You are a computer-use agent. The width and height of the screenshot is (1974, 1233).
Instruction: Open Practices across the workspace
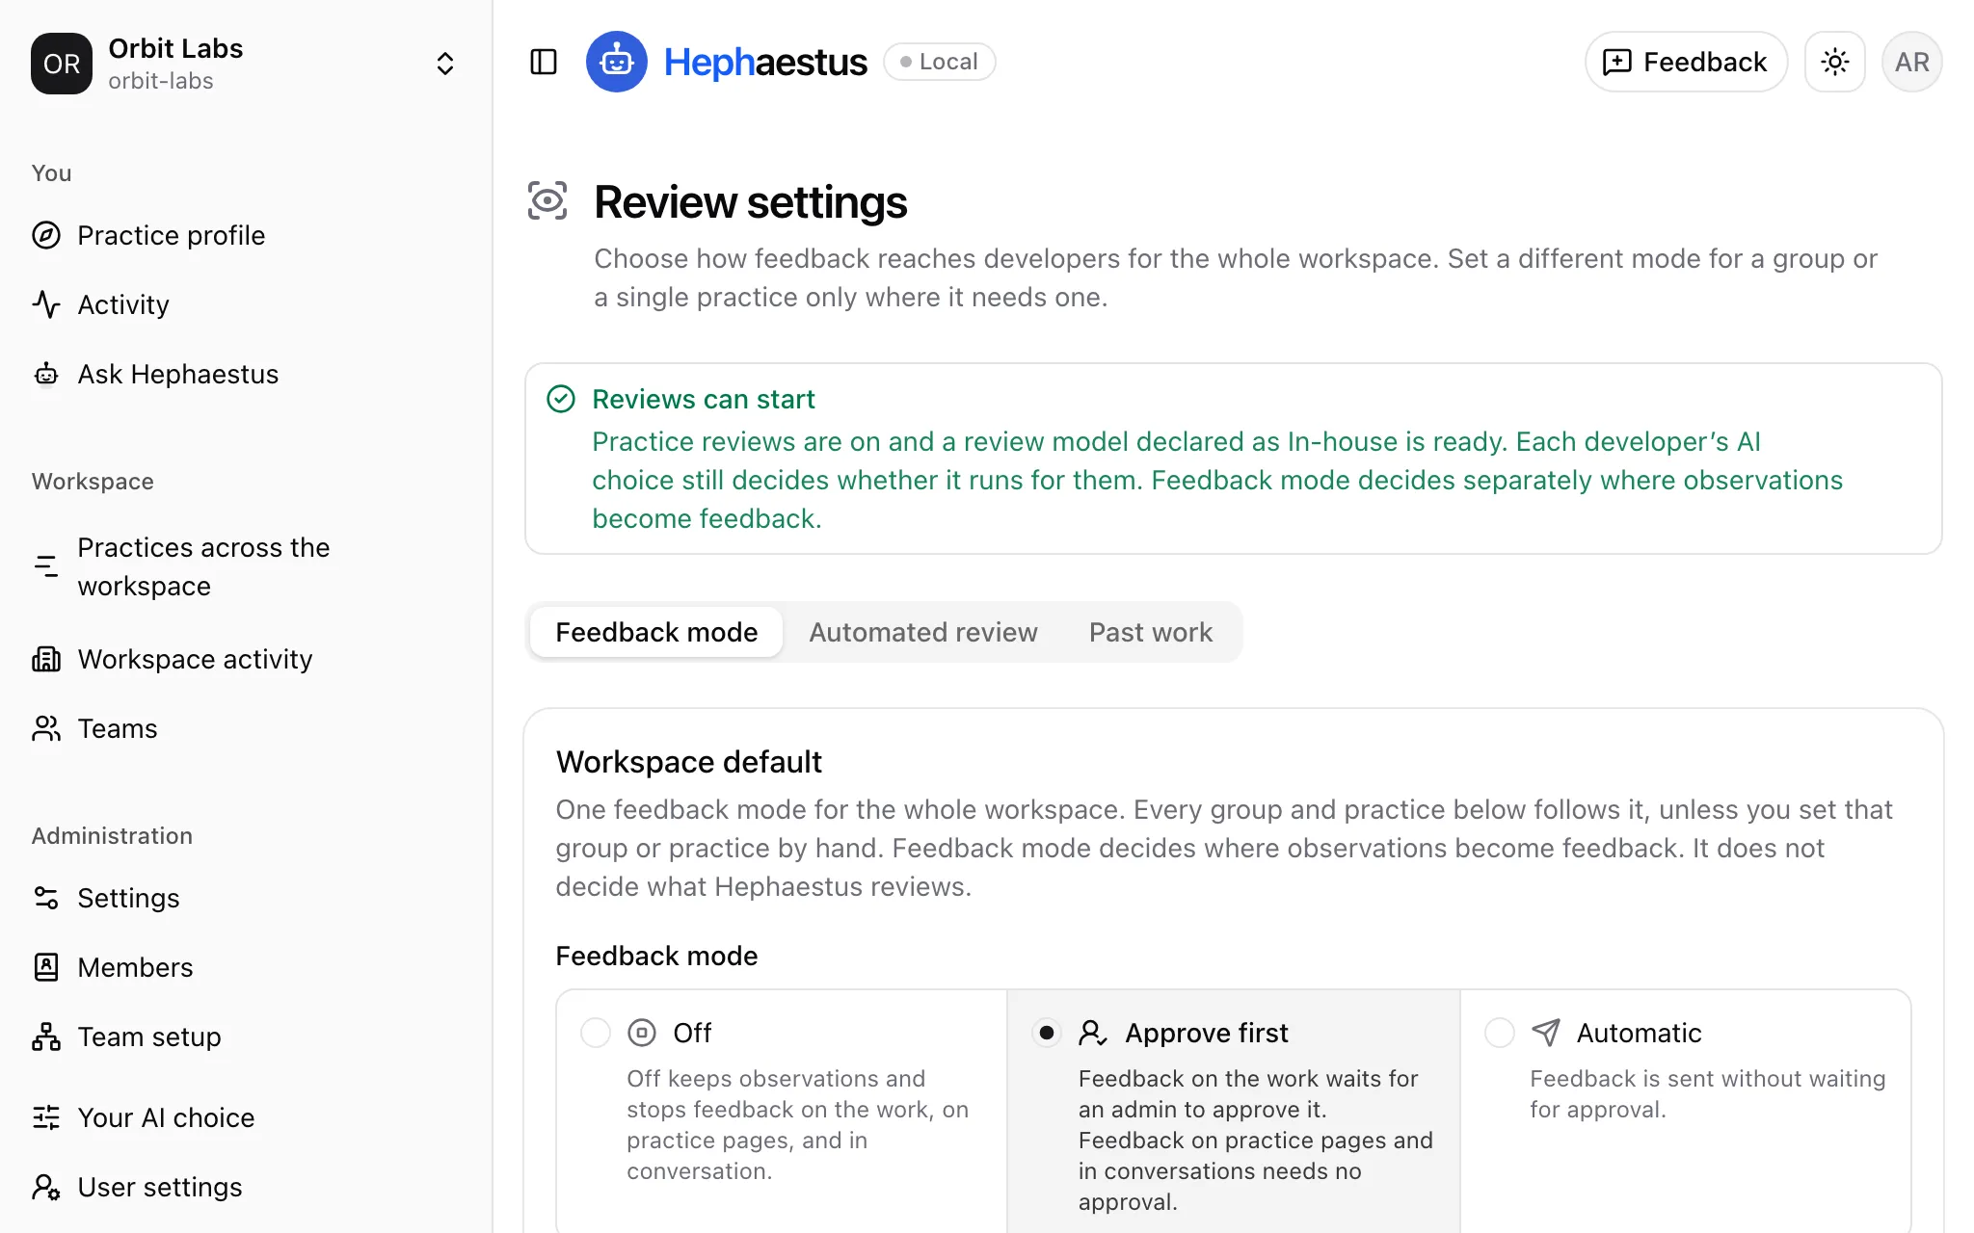coord(246,566)
